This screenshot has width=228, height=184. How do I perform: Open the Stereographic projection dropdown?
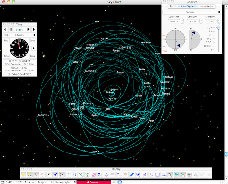(x=65, y=182)
